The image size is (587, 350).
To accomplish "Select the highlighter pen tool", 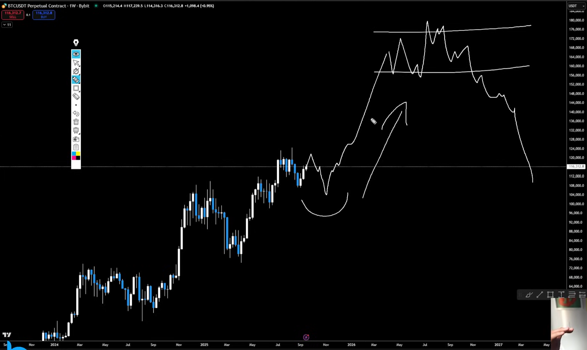I will pyautogui.click(x=76, y=80).
